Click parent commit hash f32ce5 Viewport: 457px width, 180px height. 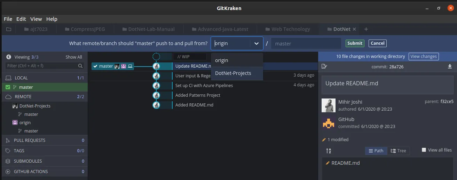pyautogui.click(x=447, y=102)
